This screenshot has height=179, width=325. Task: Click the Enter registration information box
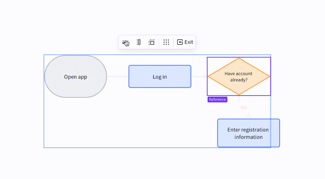(248, 133)
